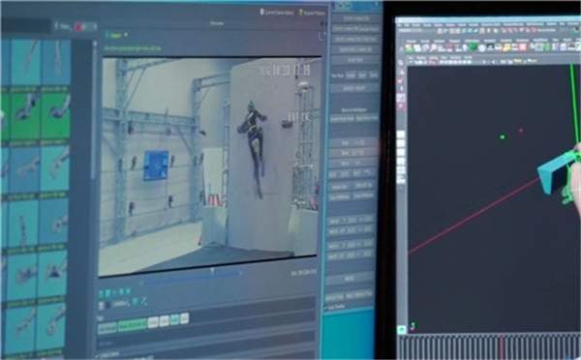Screen dimensions: 581x360
Task: Click the playhead marker below the video preview
Action: [x=212, y=271]
